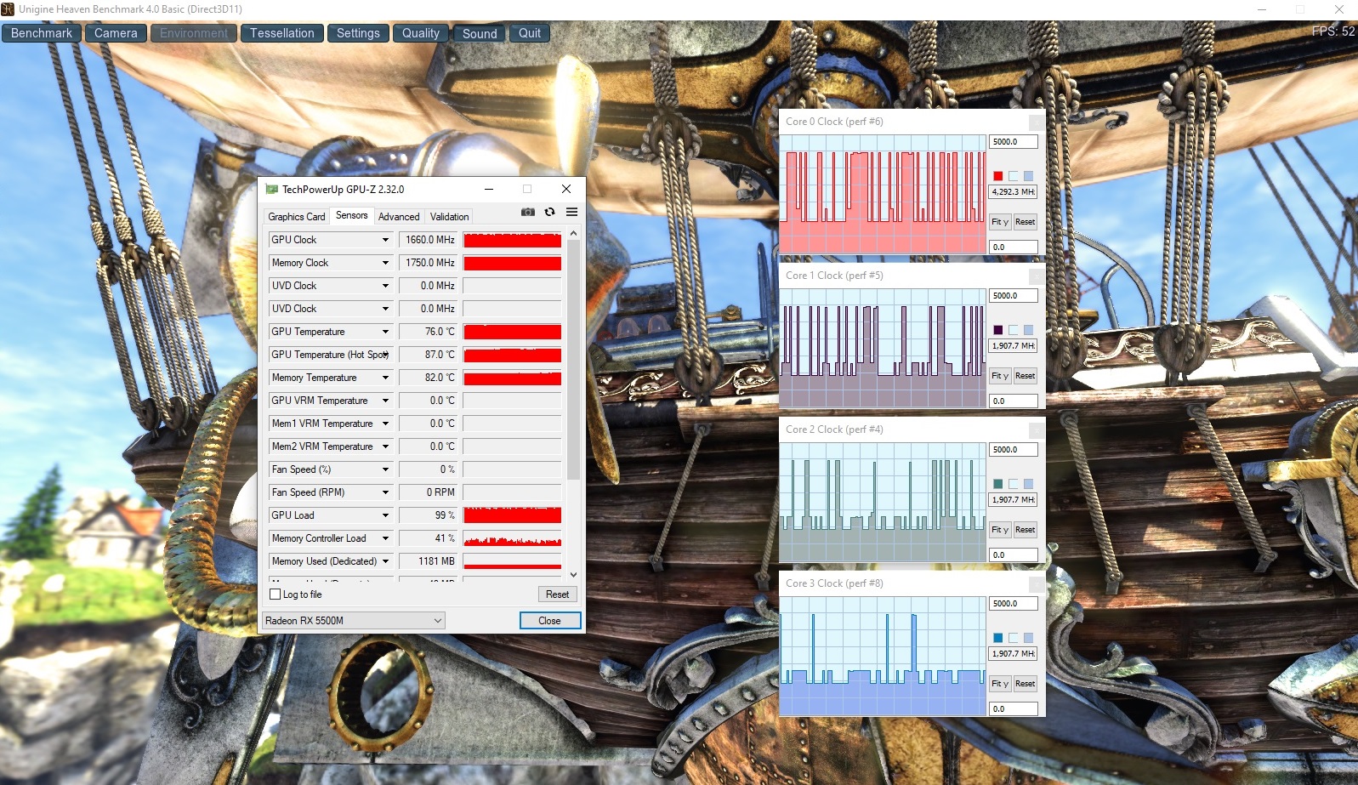Viewport: 1358px width, 785px height.
Task: Take a GPU-Z screenshot with the camera icon
Action: pyautogui.click(x=528, y=212)
